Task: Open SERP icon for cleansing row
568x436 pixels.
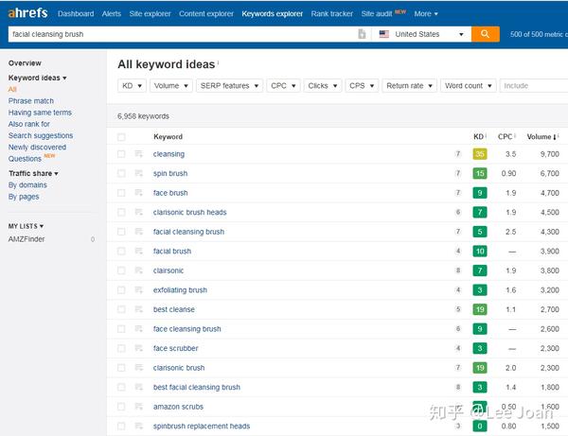Action: (139, 154)
